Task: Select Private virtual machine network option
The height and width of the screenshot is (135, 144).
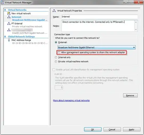Action: click(x=56, y=61)
